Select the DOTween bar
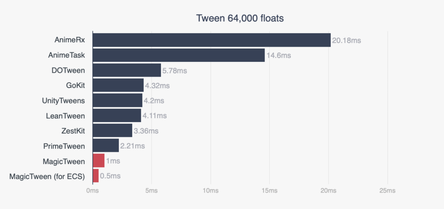This screenshot has height=209, width=444. pyautogui.click(x=126, y=70)
